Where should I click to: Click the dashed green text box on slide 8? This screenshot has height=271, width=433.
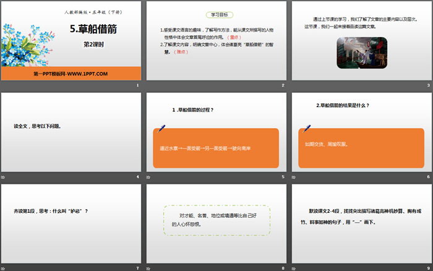point(215,220)
